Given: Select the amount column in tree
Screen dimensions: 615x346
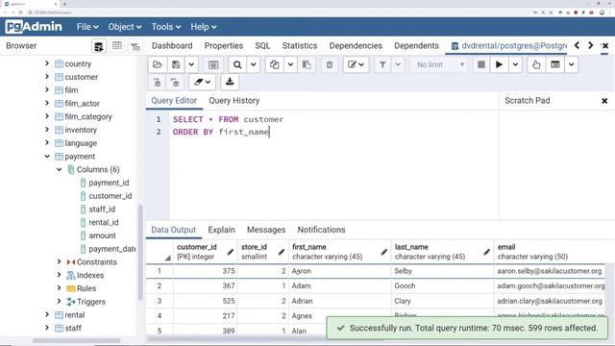Looking at the screenshot, I should pos(102,235).
